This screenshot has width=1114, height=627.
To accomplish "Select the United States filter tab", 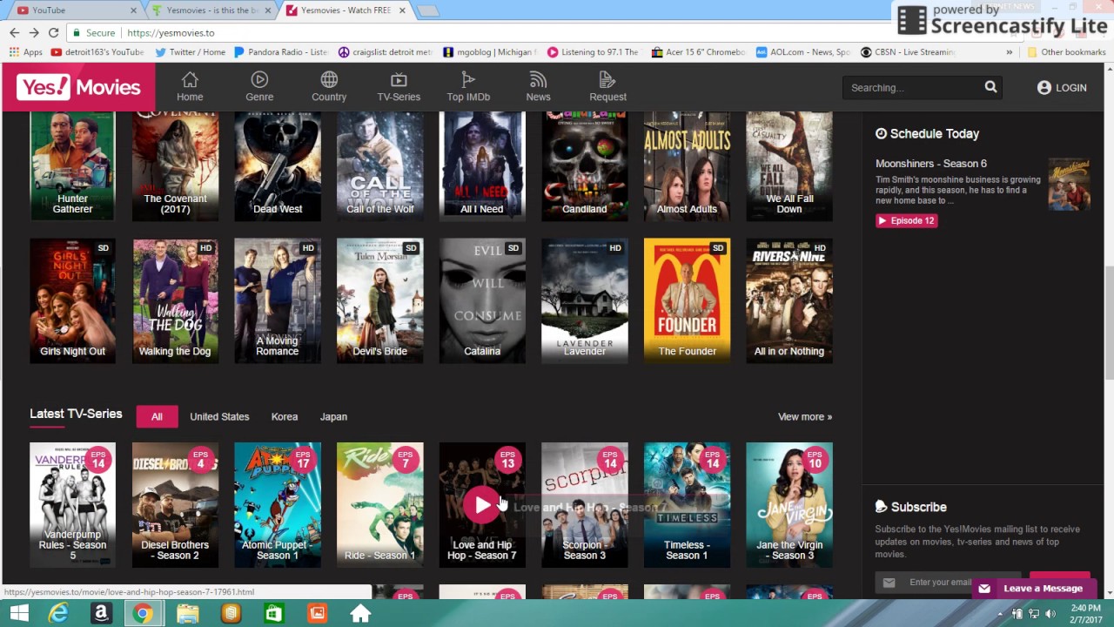I will (219, 416).
